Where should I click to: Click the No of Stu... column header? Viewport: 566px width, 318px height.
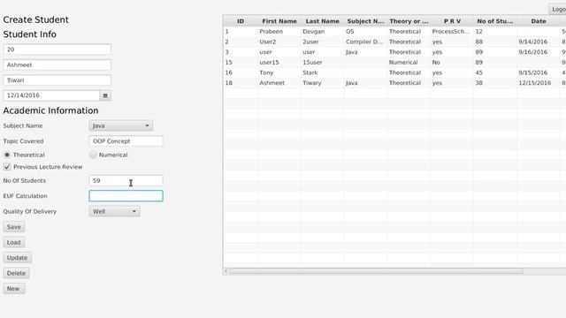(x=495, y=21)
